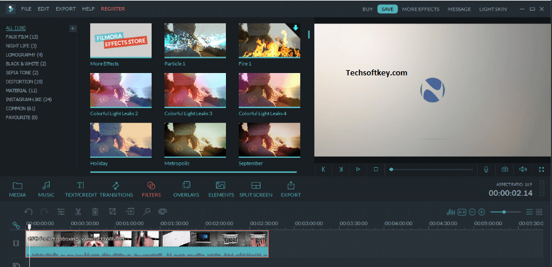Screen dimensions: 552x267
Task: Open the EDIT menu
Action: [43, 9]
